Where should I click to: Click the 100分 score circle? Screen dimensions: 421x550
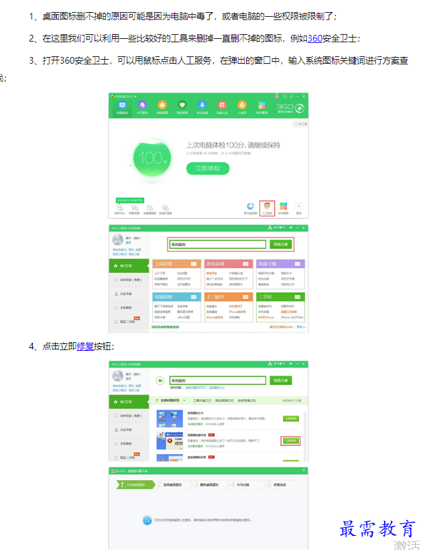point(152,158)
